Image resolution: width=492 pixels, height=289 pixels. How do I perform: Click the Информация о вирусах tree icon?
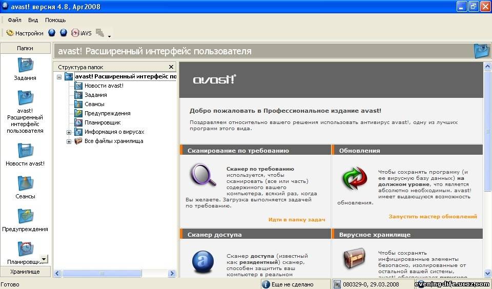pyautogui.click(x=78, y=132)
